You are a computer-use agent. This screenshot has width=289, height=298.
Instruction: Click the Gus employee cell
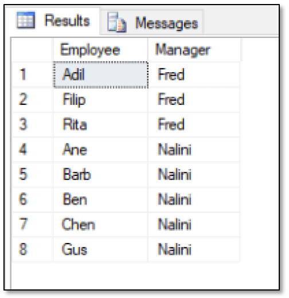click(100, 249)
